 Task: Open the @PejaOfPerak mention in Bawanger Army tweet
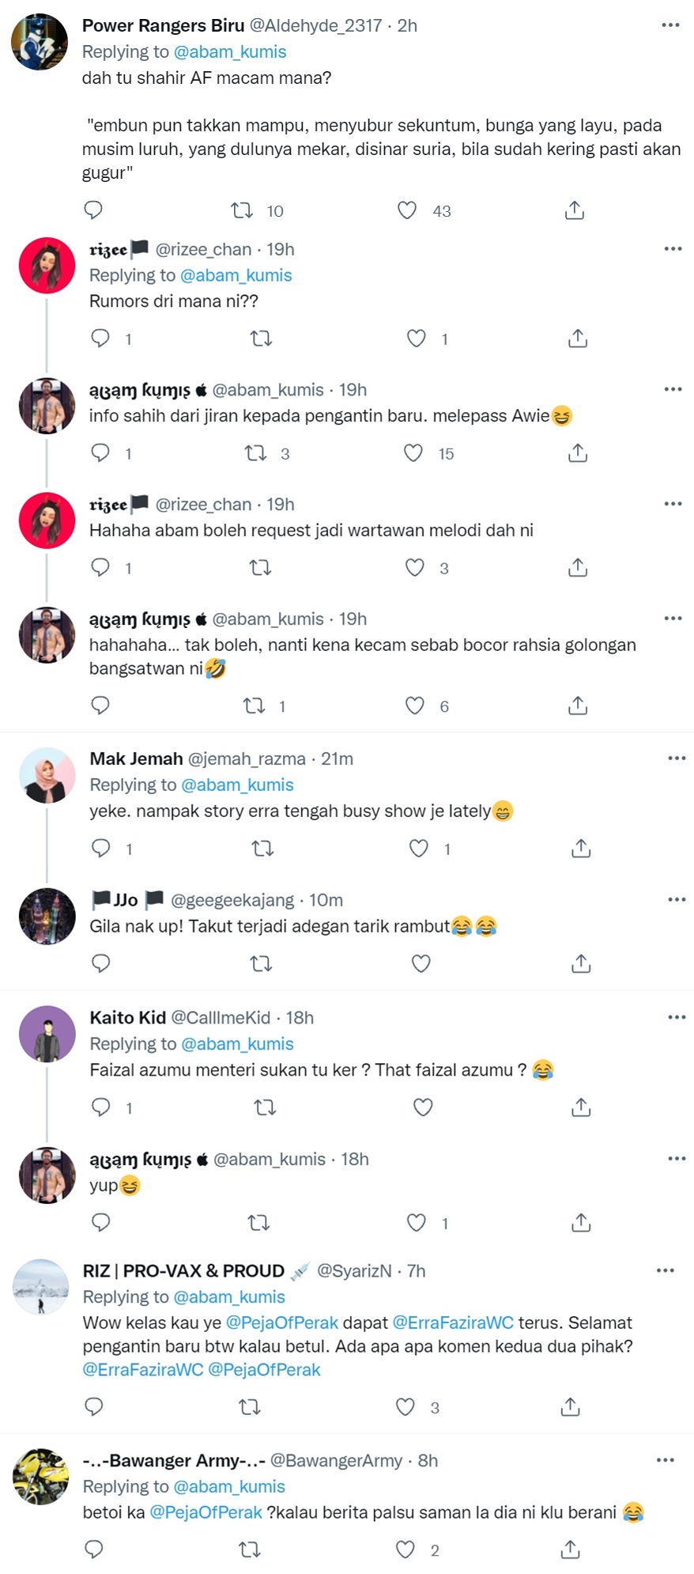206,1512
